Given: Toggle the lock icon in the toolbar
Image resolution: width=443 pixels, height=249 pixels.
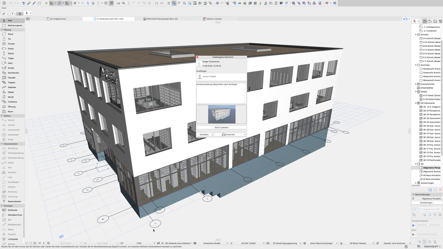Looking at the screenshot, I should pyautogui.click(x=98, y=3).
